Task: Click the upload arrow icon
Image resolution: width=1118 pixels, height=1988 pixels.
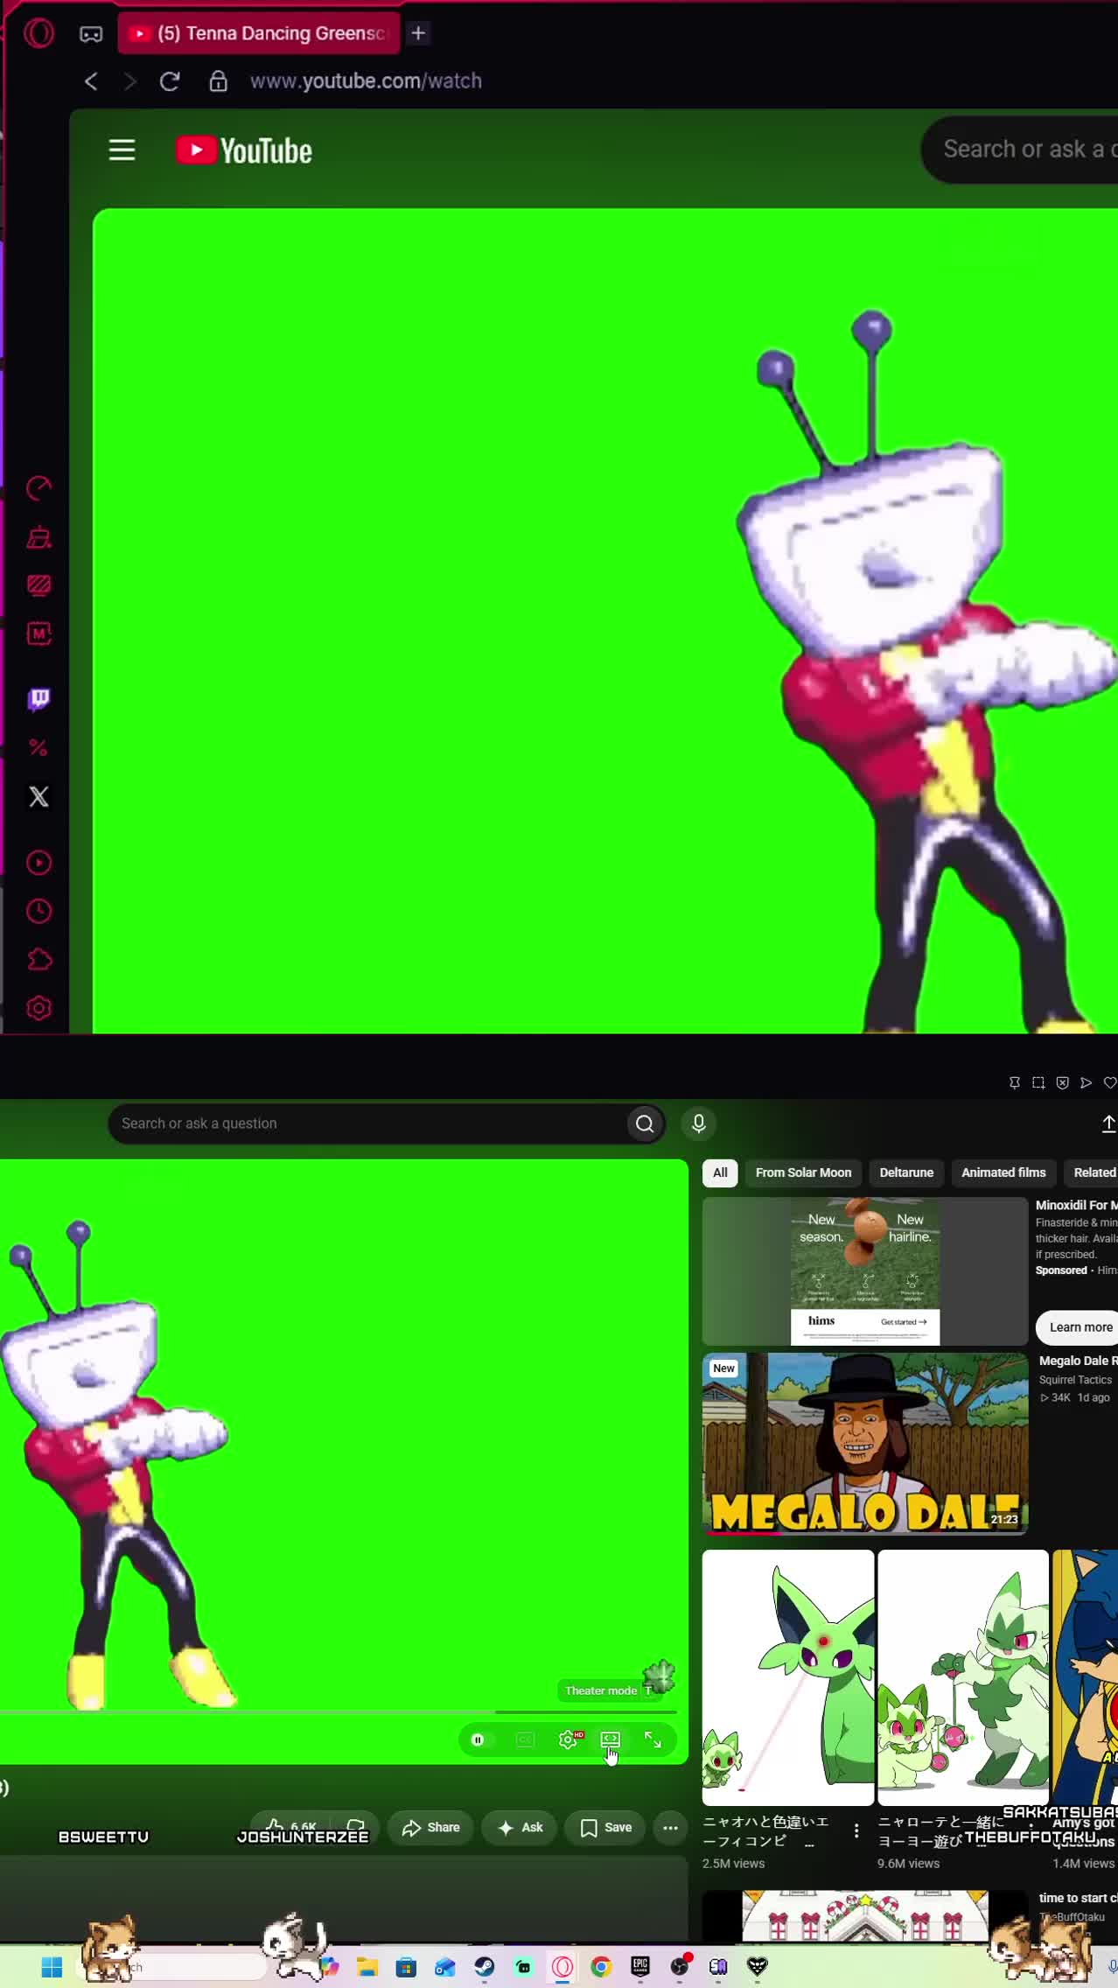Action: [1108, 1123]
